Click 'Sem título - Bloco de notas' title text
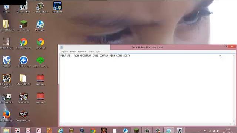Viewport: 237px width, 133px height. pos(147,47)
